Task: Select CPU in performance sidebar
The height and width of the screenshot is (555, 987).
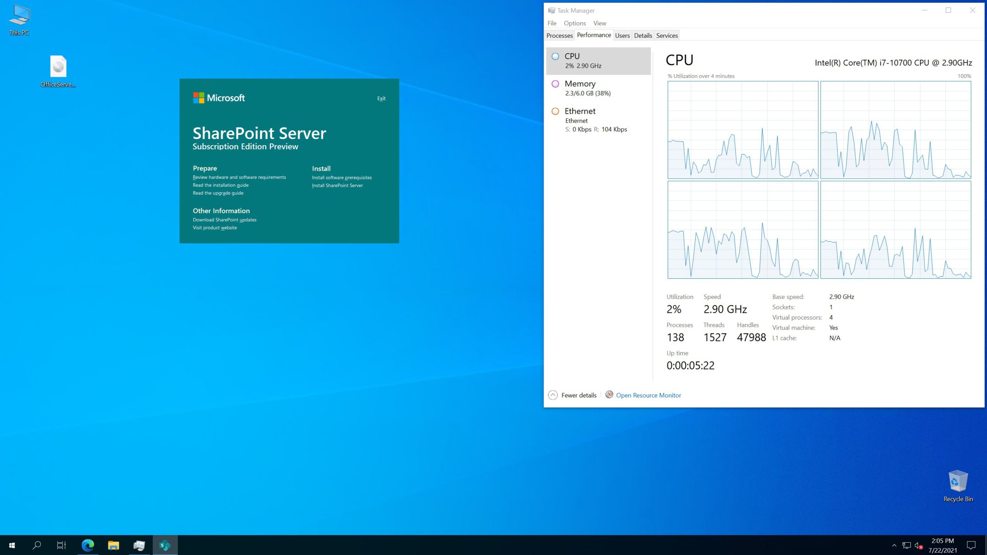Action: point(598,61)
